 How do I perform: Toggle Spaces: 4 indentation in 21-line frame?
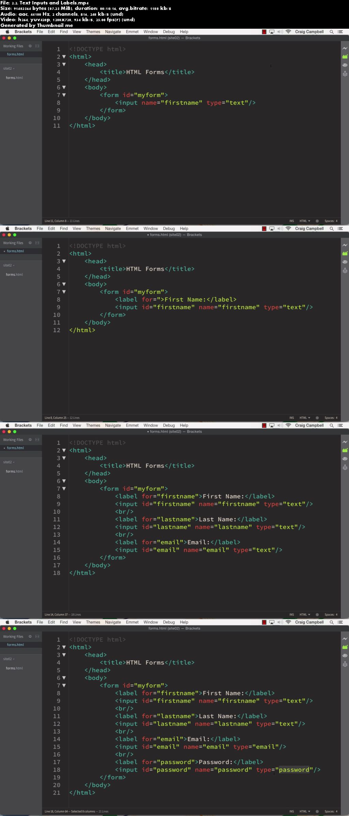(331, 812)
